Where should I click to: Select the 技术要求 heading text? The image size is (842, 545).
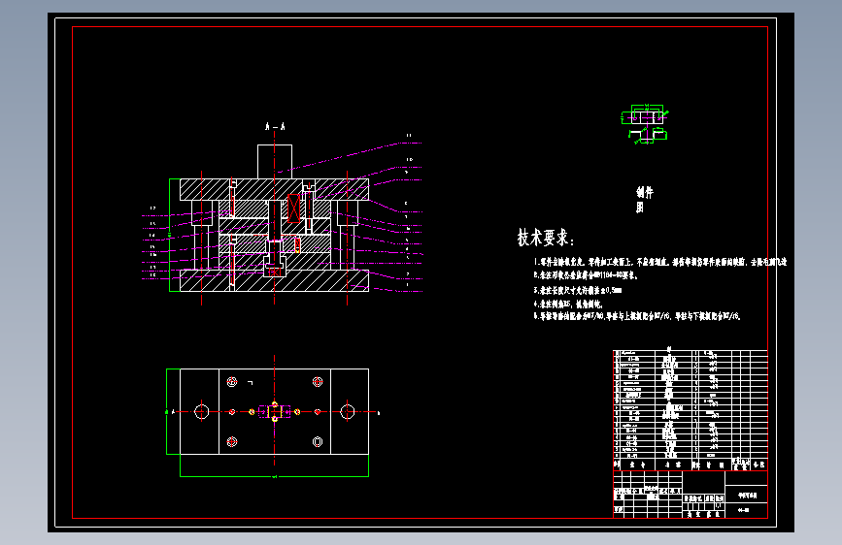(545, 237)
